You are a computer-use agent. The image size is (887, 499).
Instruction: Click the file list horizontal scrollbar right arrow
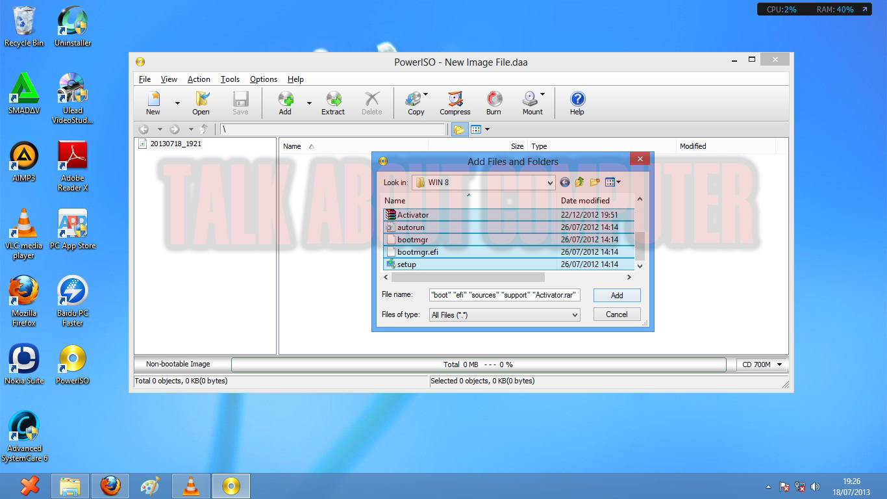tap(629, 277)
